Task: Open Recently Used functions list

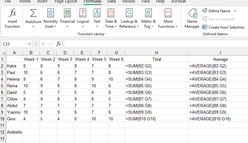Action: [50, 18]
